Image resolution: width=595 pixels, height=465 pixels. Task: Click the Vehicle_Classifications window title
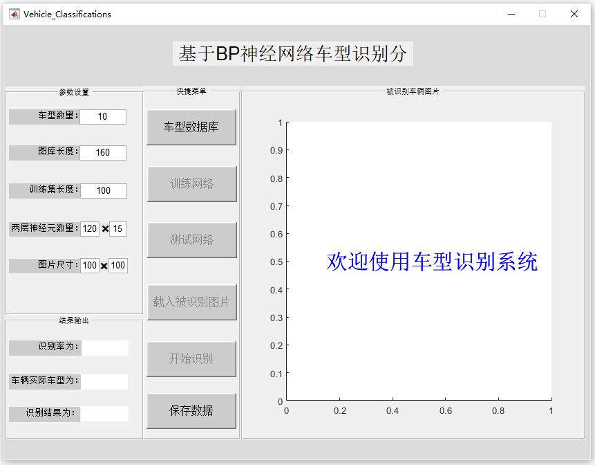(67, 15)
